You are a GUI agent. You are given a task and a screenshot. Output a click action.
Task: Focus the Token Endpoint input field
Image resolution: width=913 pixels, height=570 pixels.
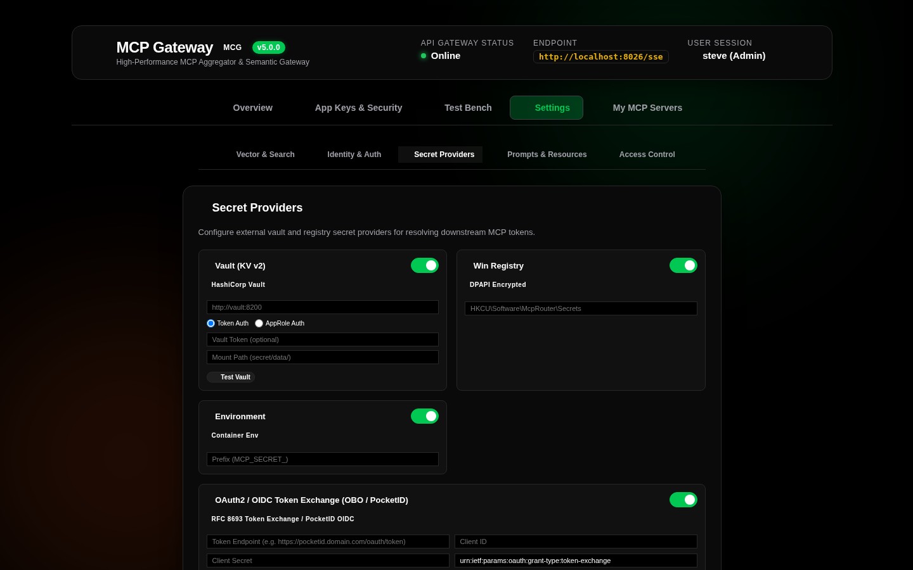point(328,541)
